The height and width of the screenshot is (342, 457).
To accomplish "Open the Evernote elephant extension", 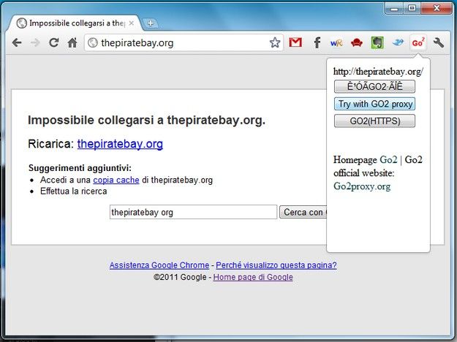I will pos(377,43).
